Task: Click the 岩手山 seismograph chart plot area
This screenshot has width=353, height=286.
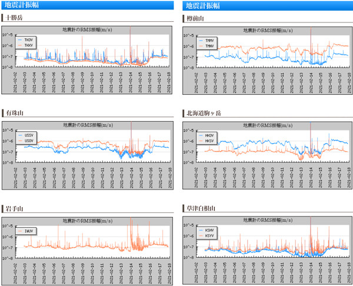Action: (96, 241)
